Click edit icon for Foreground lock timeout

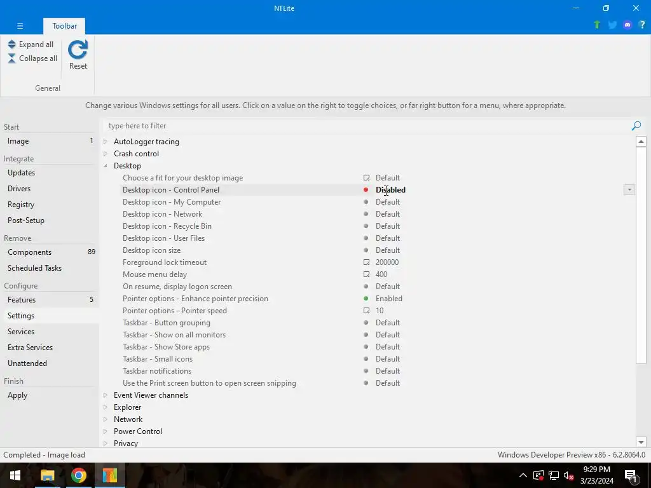pos(366,262)
